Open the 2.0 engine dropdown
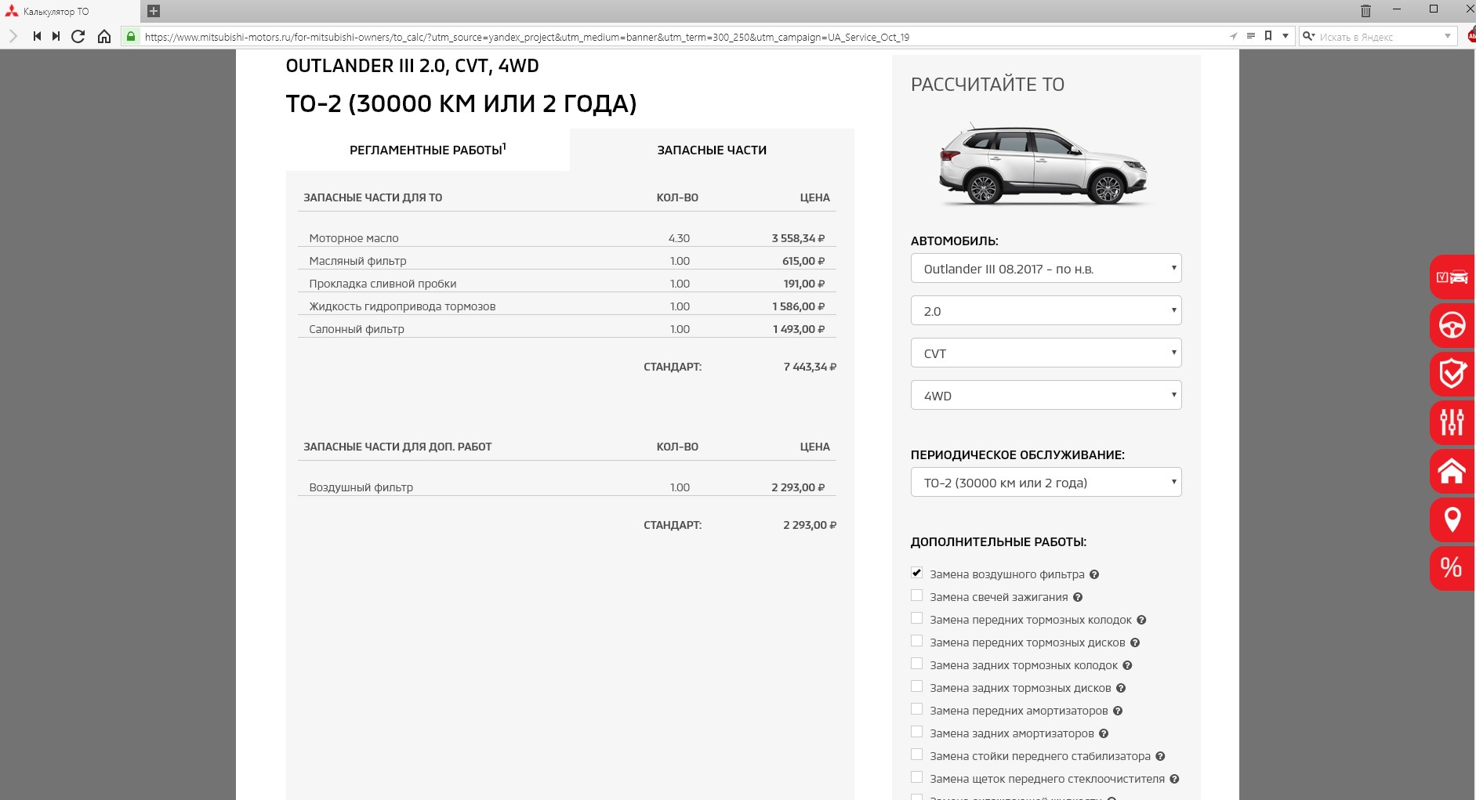Viewport: 1476px width, 800px height. [x=1046, y=310]
